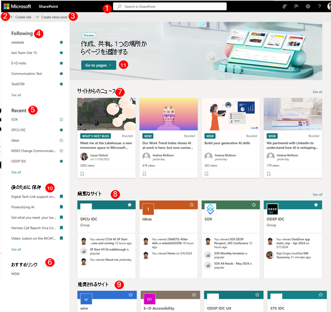Open the flag icon in header
Screen dimensions: 331x312
(x=297, y=6)
